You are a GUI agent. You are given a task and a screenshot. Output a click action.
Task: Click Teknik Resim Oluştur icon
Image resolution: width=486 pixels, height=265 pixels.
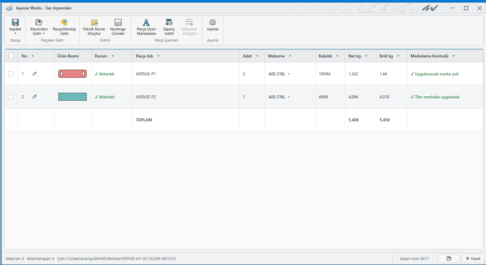(94, 22)
